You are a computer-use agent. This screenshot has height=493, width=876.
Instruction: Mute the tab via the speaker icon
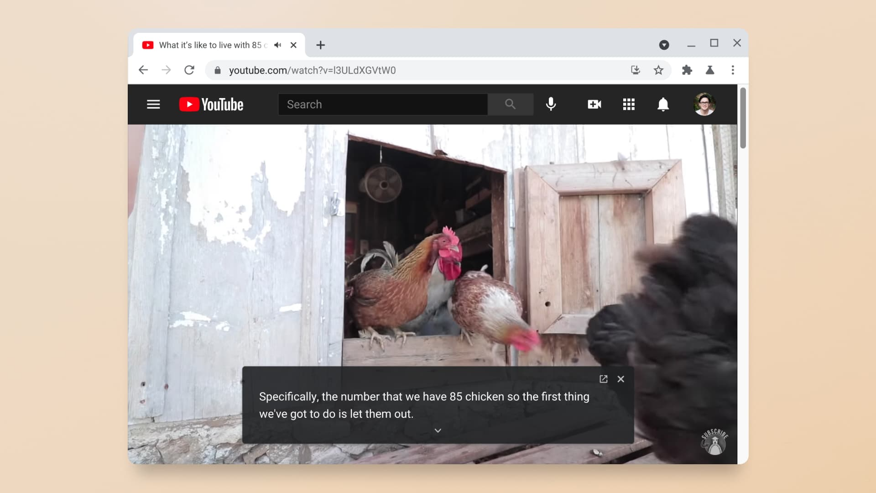coord(277,45)
